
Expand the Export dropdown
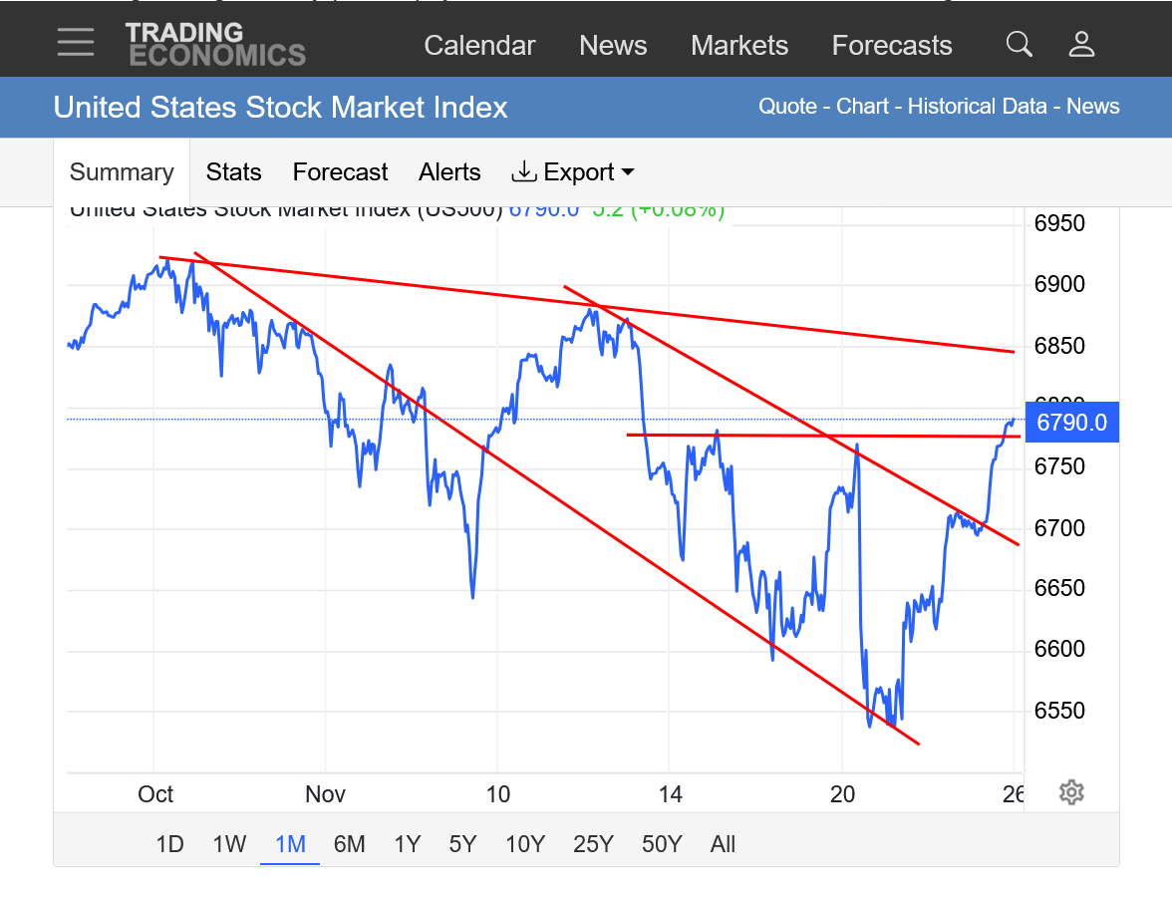573,172
